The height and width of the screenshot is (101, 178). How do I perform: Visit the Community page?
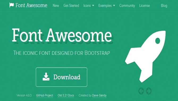click(127, 6)
